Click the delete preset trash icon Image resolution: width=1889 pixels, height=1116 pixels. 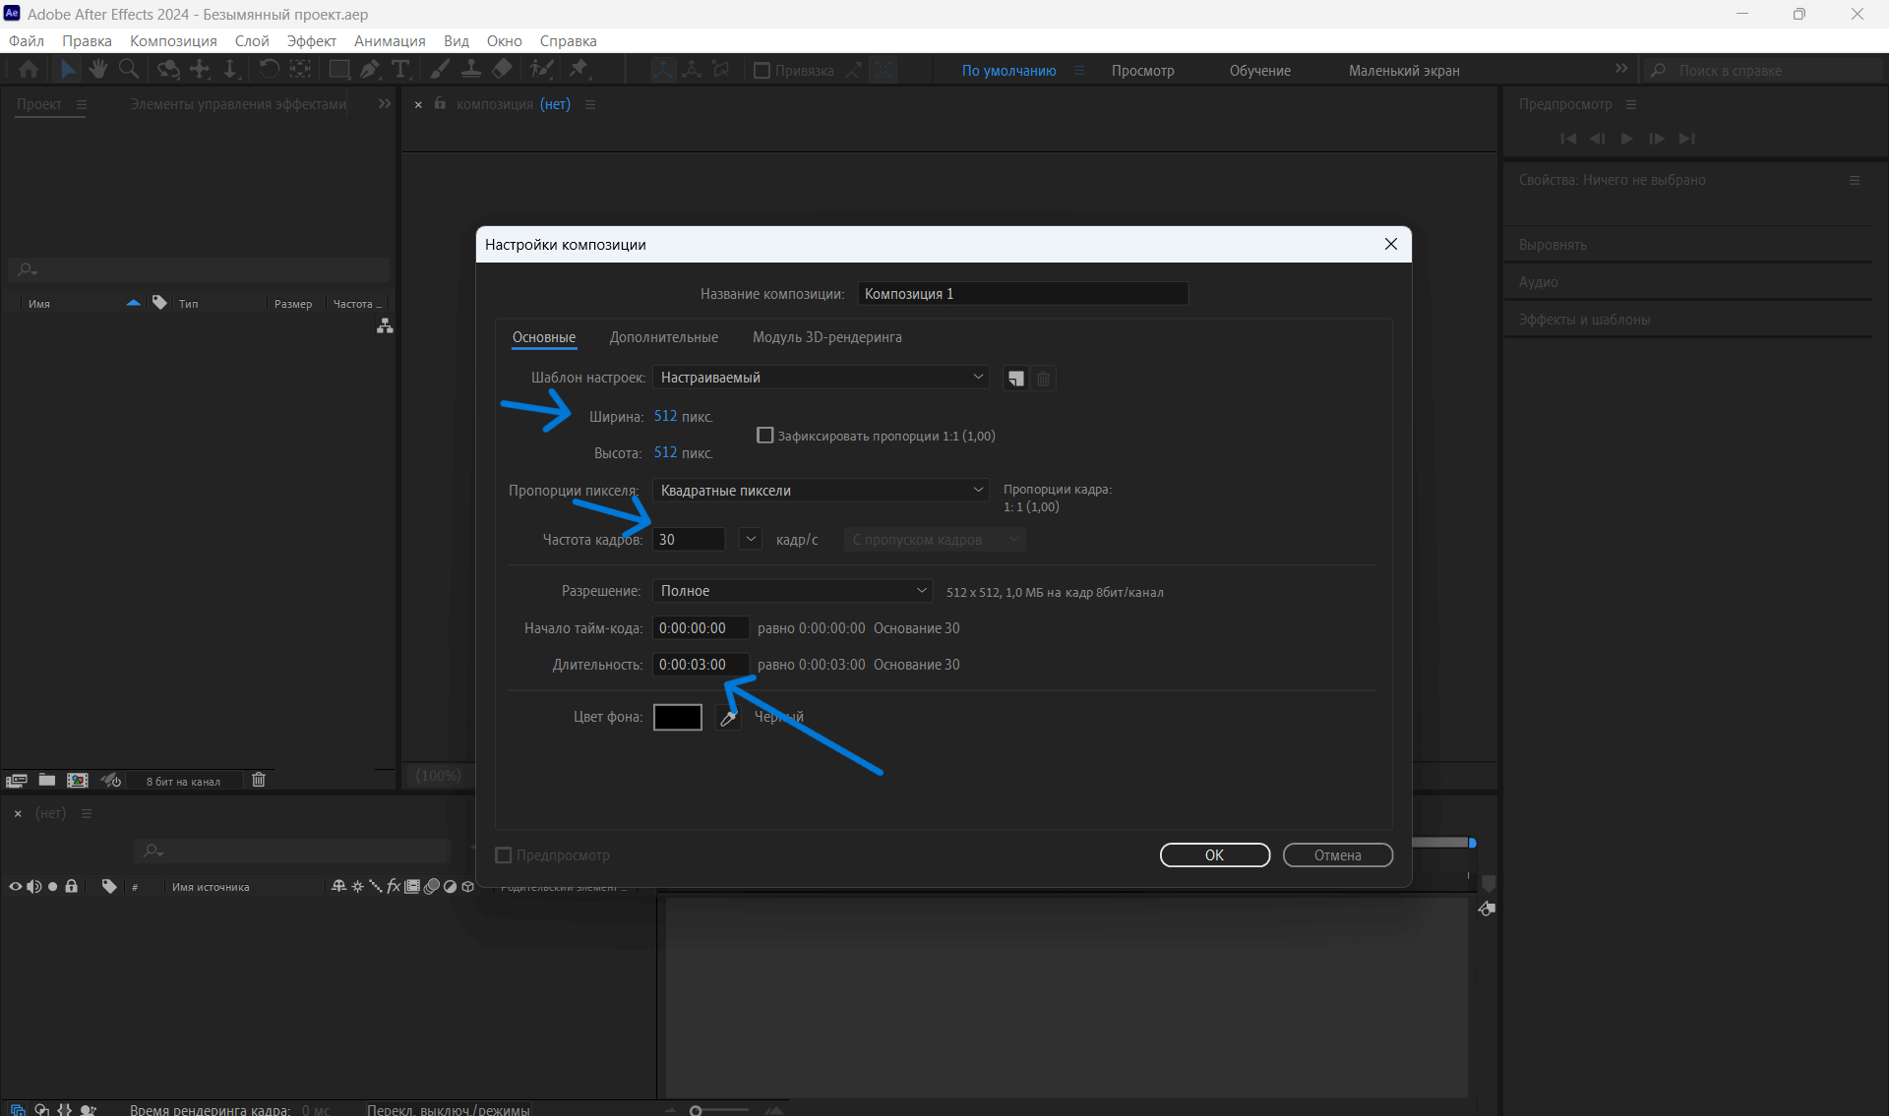pyautogui.click(x=1044, y=379)
